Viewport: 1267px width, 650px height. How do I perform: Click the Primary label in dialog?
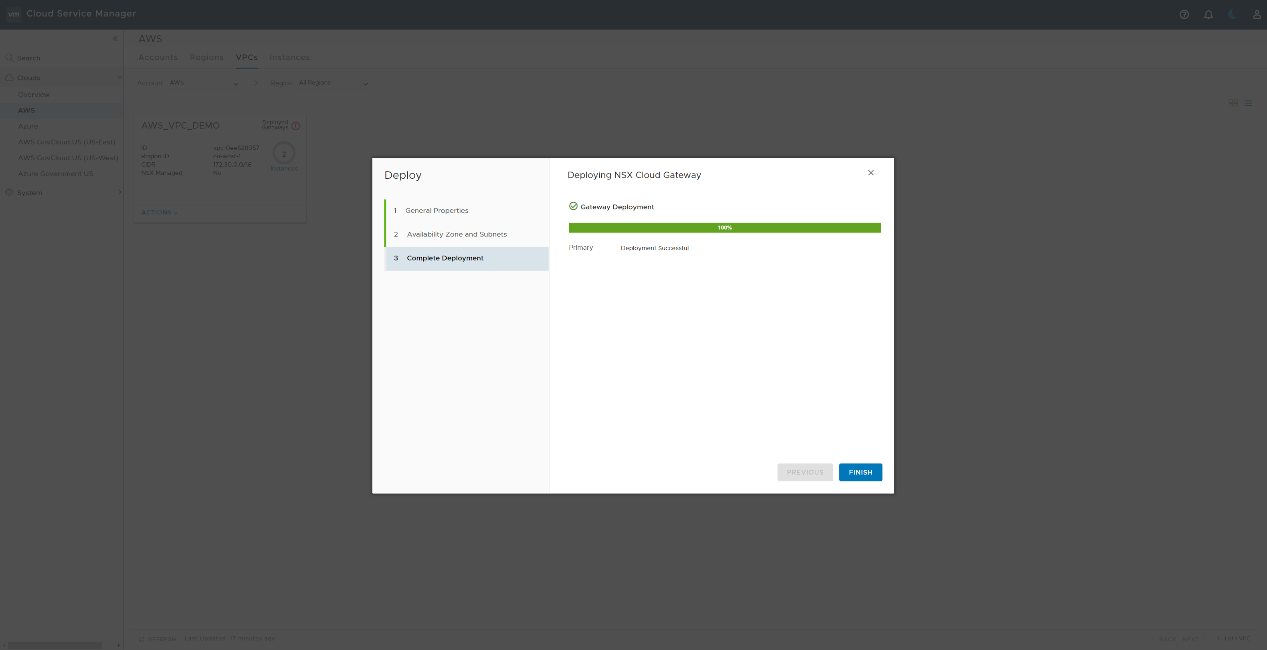pyautogui.click(x=581, y=248)
